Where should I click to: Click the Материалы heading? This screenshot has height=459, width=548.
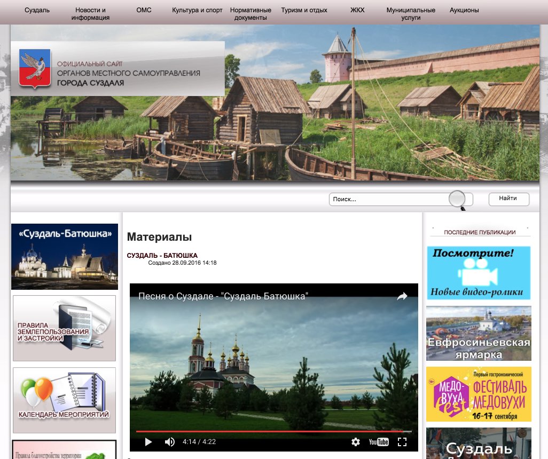[x=159, y=237]
